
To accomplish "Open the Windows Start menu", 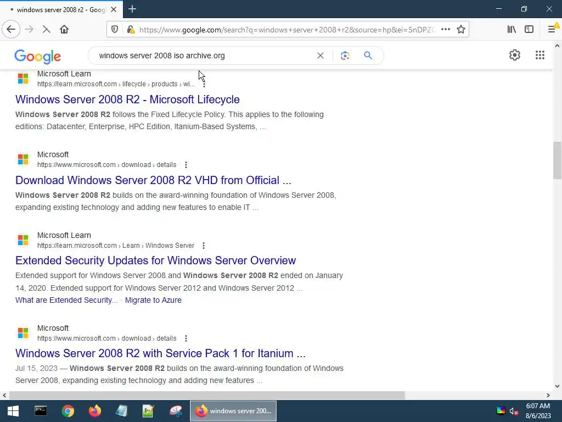I will tap(13, 411).
